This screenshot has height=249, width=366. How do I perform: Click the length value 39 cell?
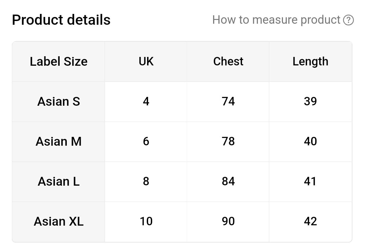click(x=310, y=102)
